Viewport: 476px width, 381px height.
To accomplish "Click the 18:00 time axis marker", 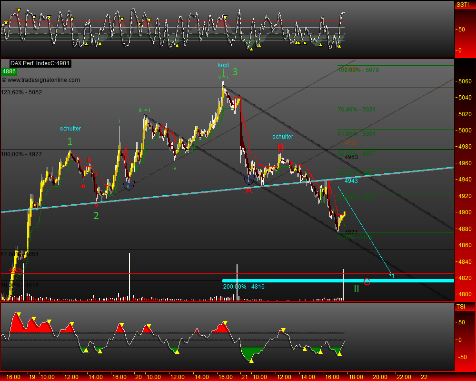I will (x=353, y=377).
